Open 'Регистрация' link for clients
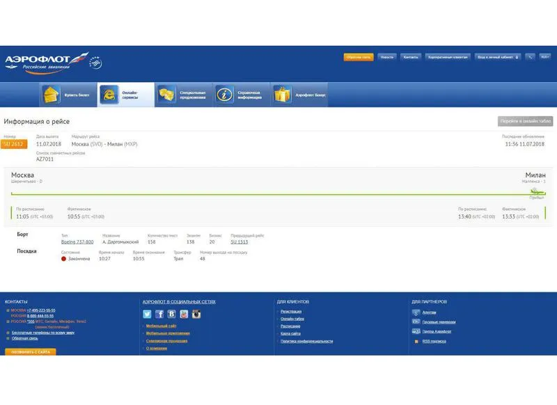557x405 pixels. point(291,311)
